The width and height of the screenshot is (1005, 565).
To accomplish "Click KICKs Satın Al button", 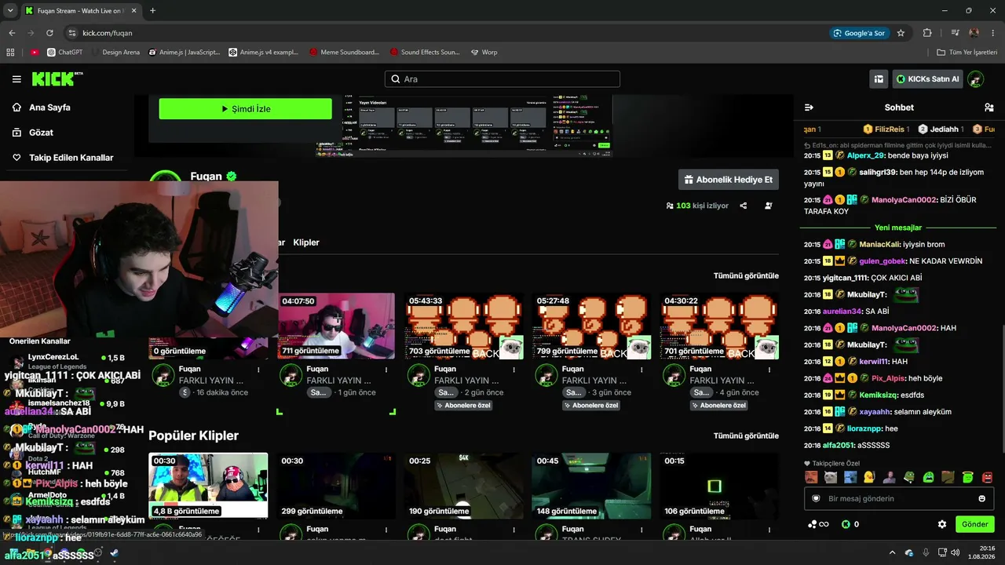I will pos(927,79).
